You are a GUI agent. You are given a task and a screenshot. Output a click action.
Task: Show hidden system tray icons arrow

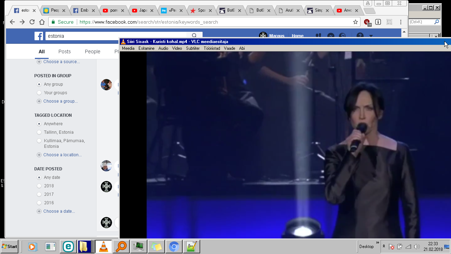384,246
